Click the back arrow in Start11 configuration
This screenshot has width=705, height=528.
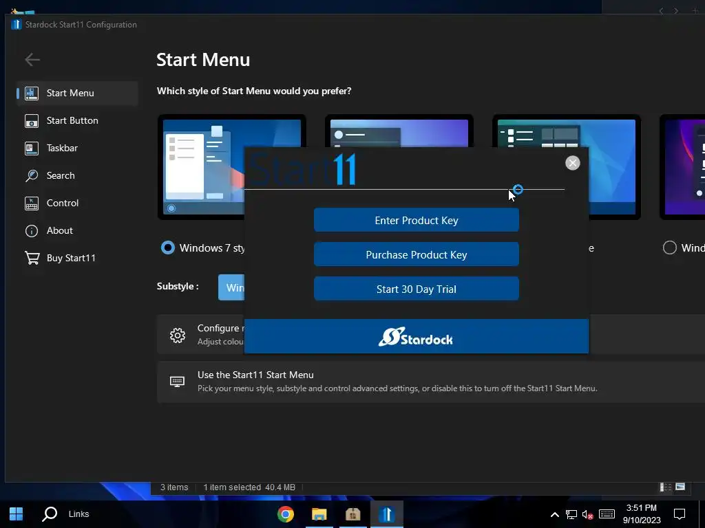tap(32, 59)
